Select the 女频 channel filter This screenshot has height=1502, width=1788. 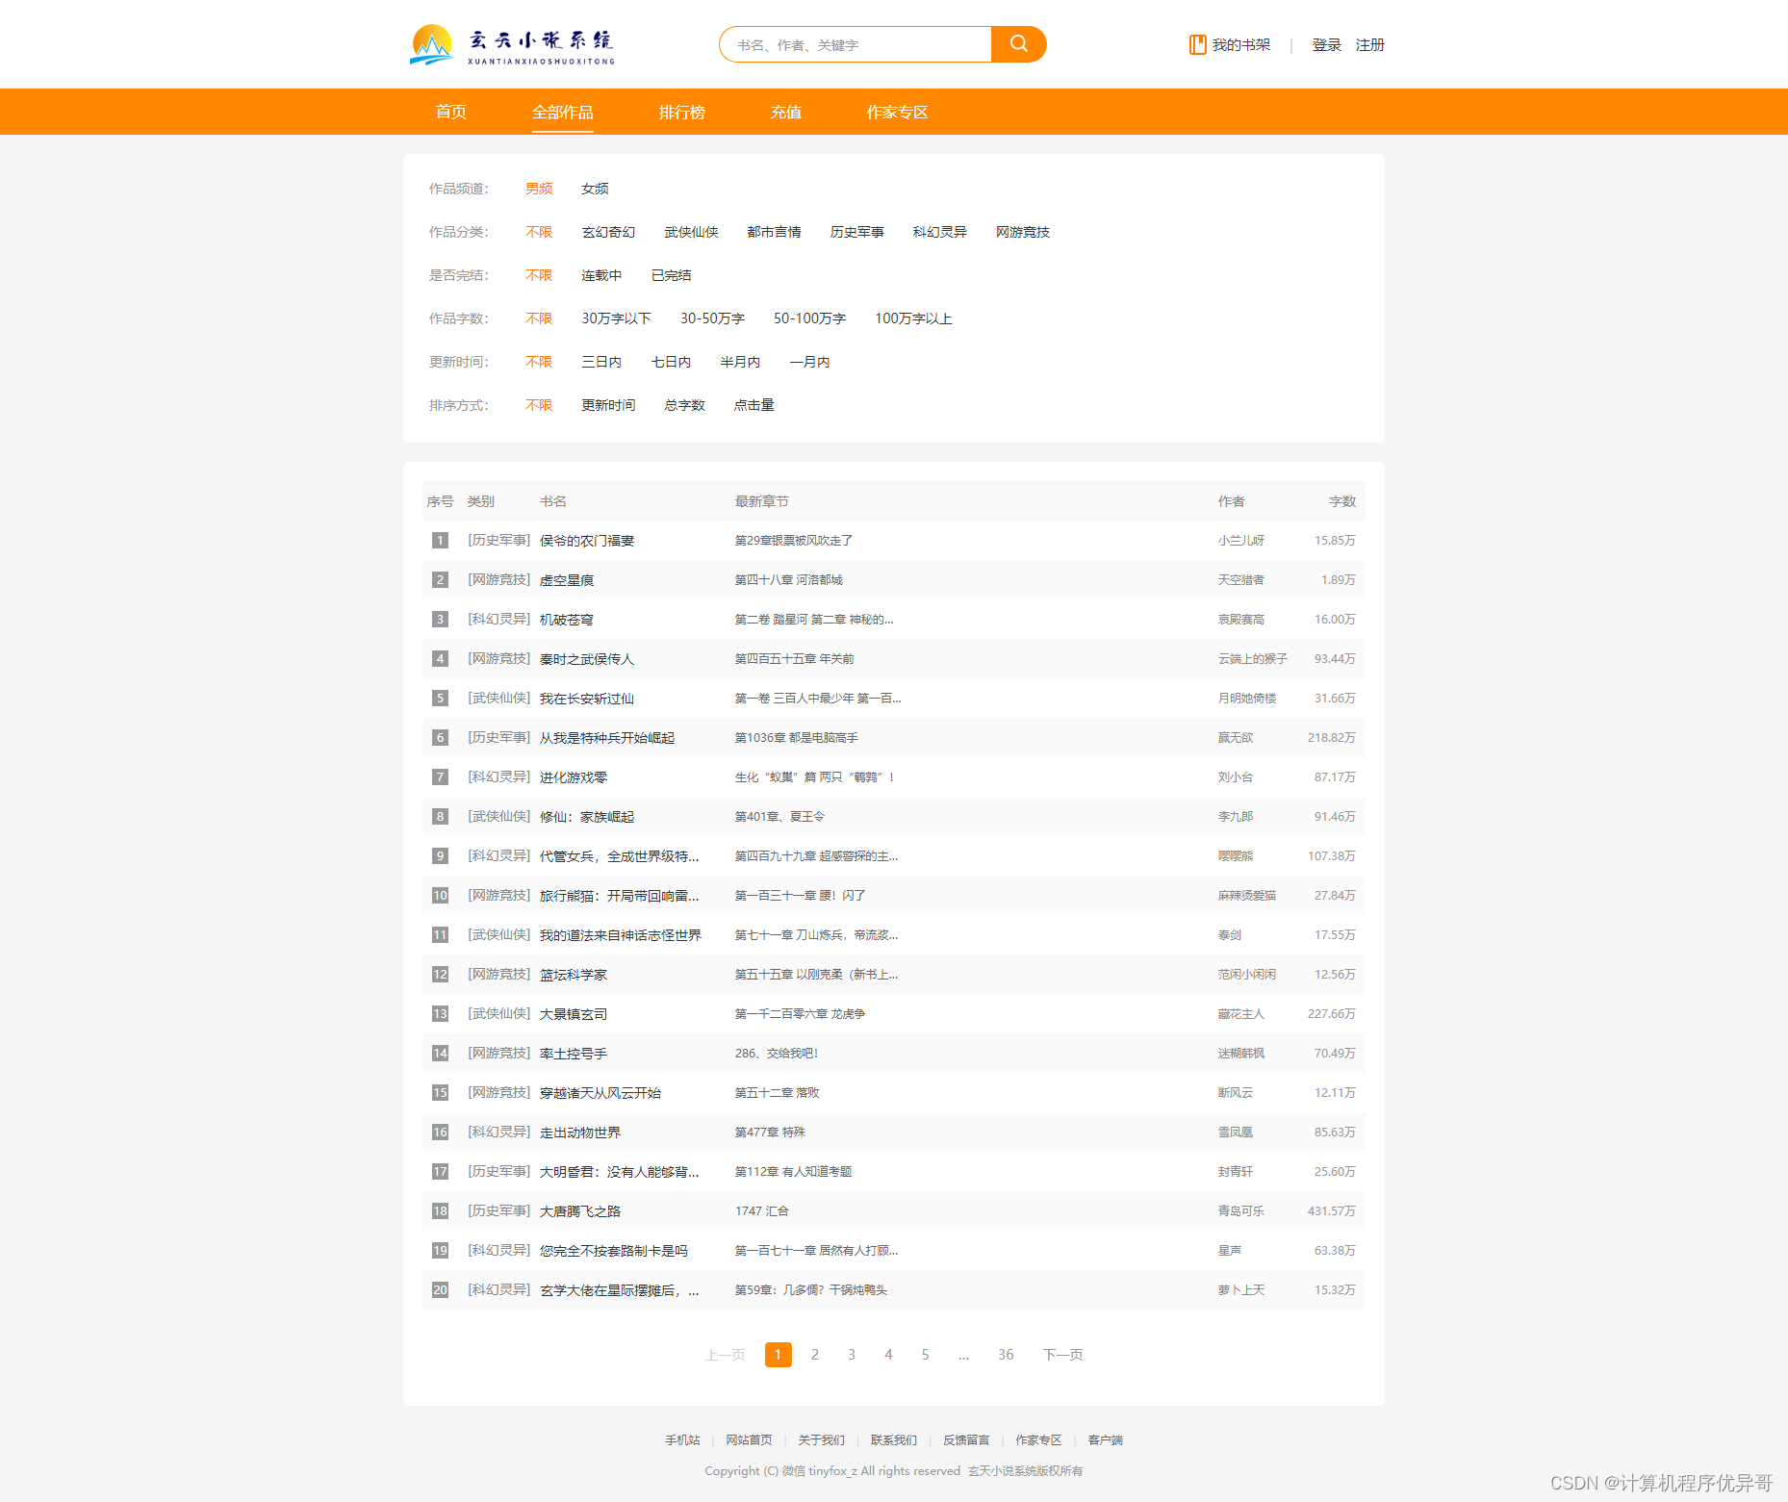click(595, 189)
